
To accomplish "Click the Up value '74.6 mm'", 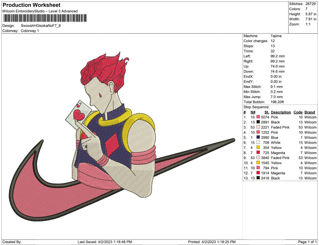I will point(278,66).
